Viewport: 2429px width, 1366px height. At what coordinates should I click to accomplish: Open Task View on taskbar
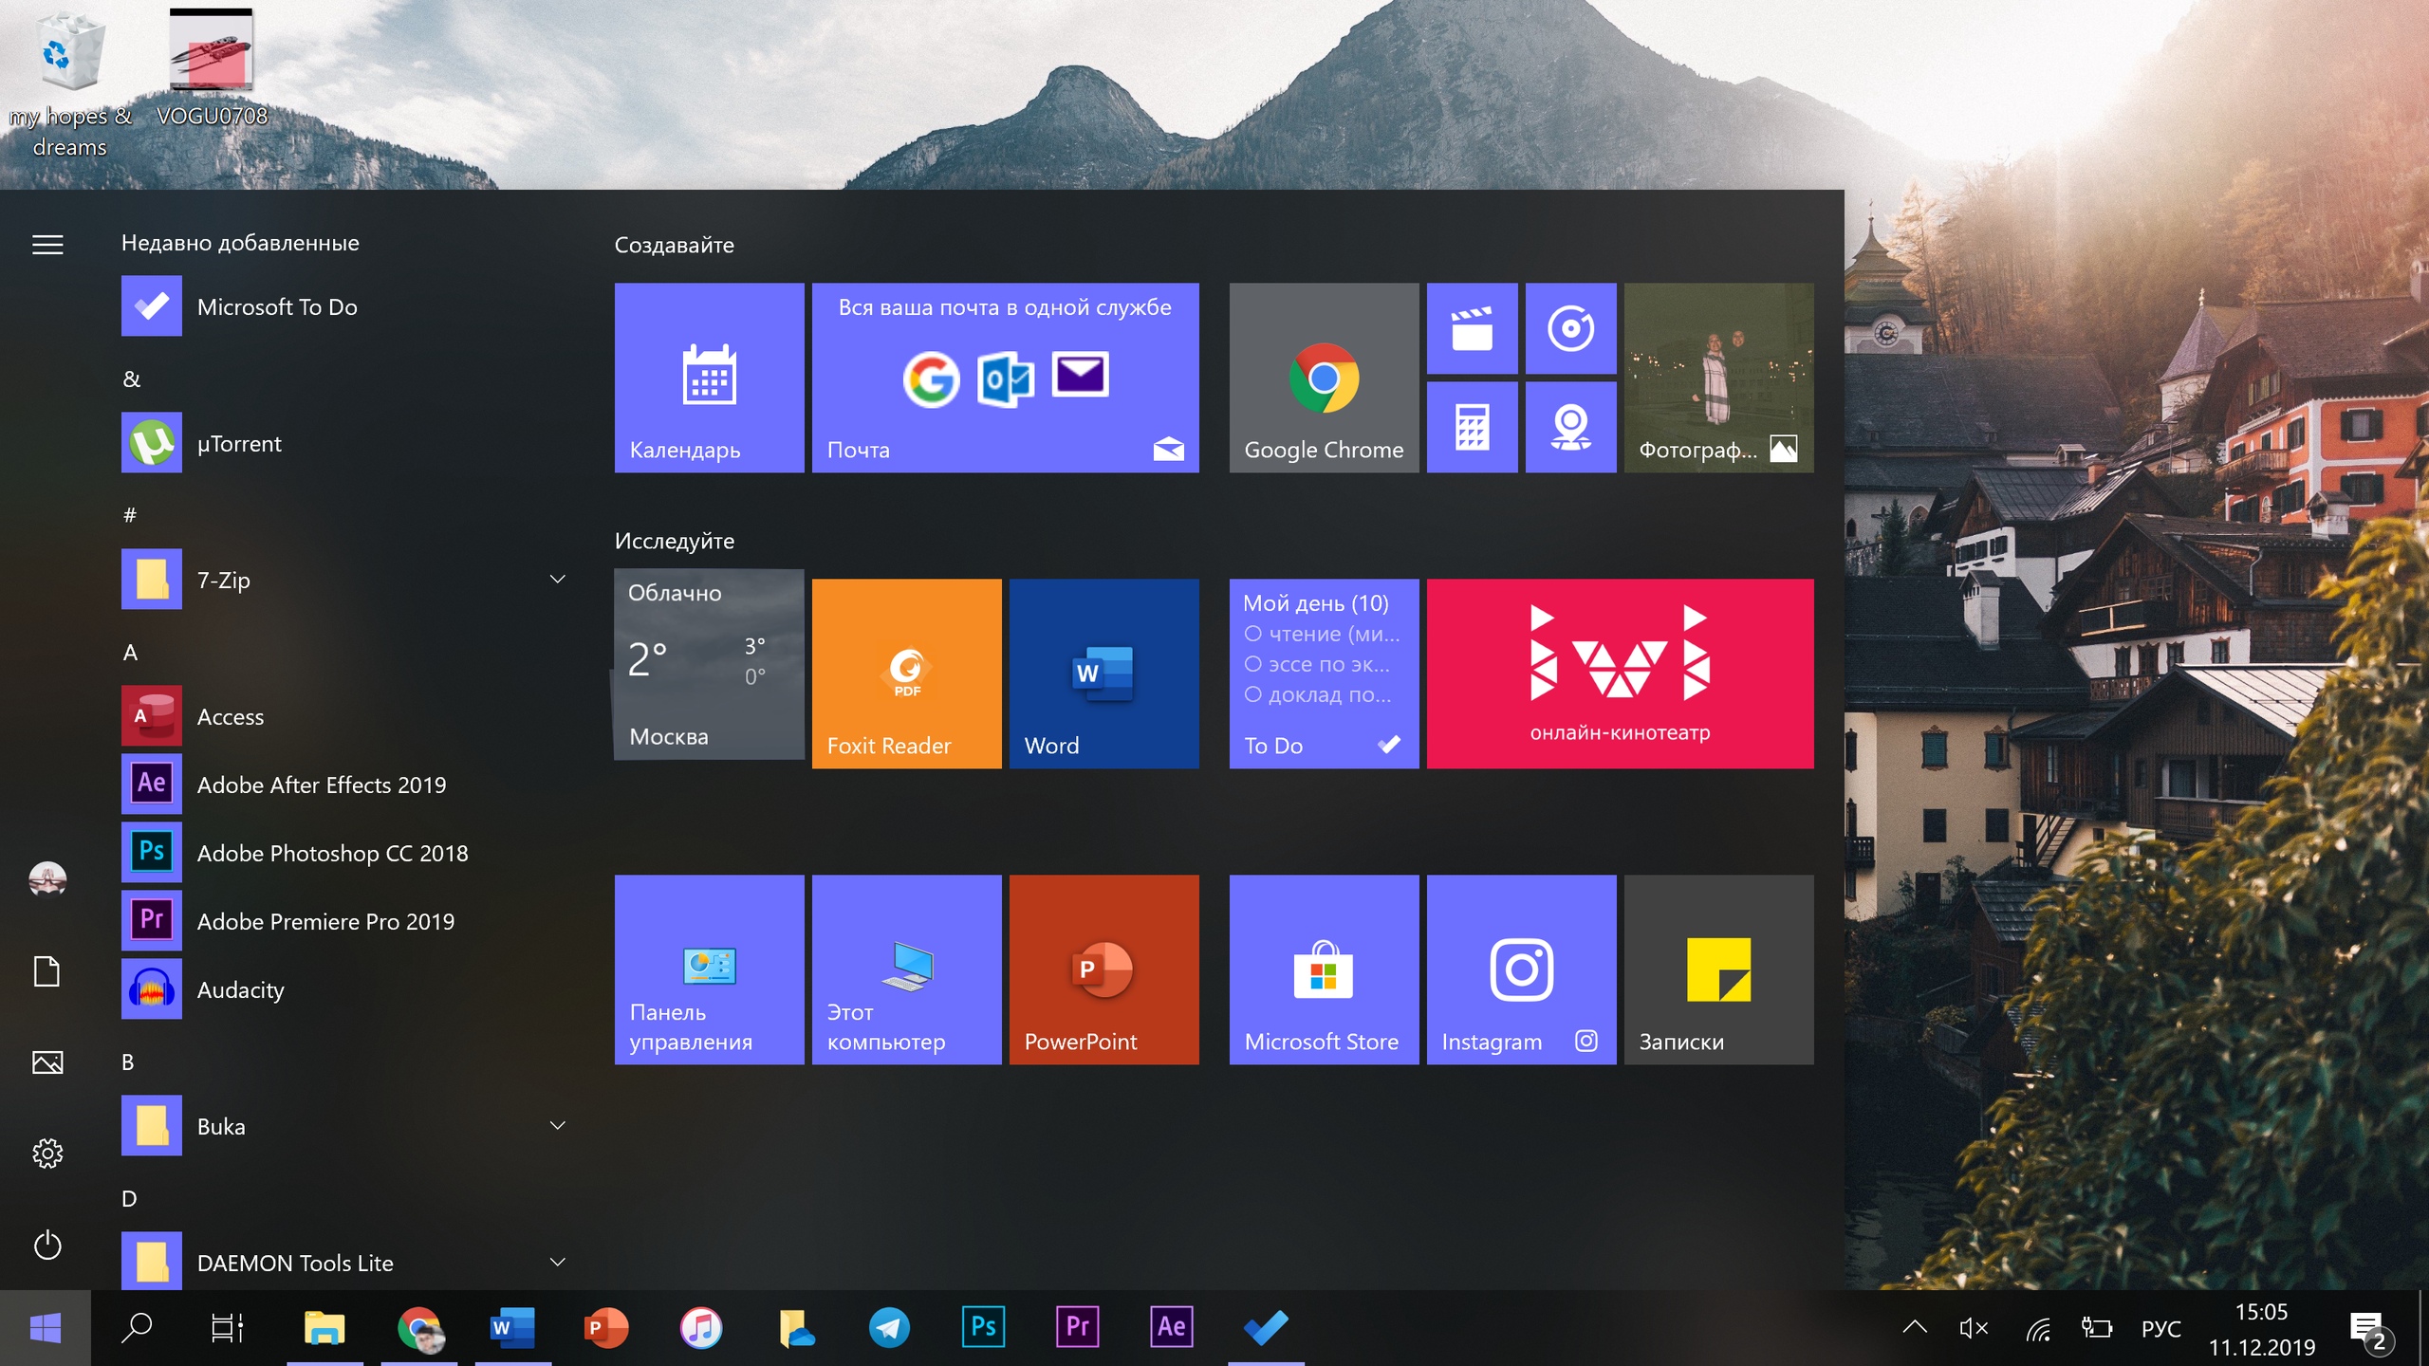click(228, 1328)
